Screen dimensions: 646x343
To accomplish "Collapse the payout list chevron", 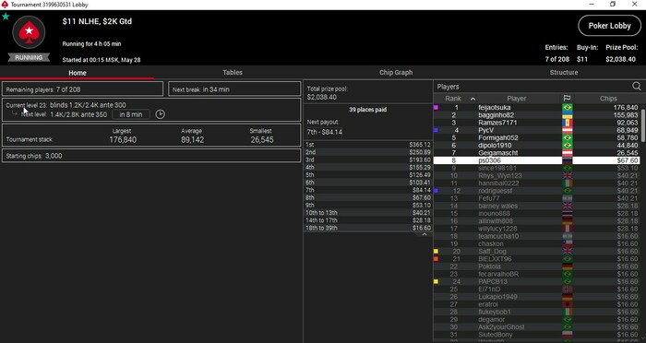I will (424, 234).
